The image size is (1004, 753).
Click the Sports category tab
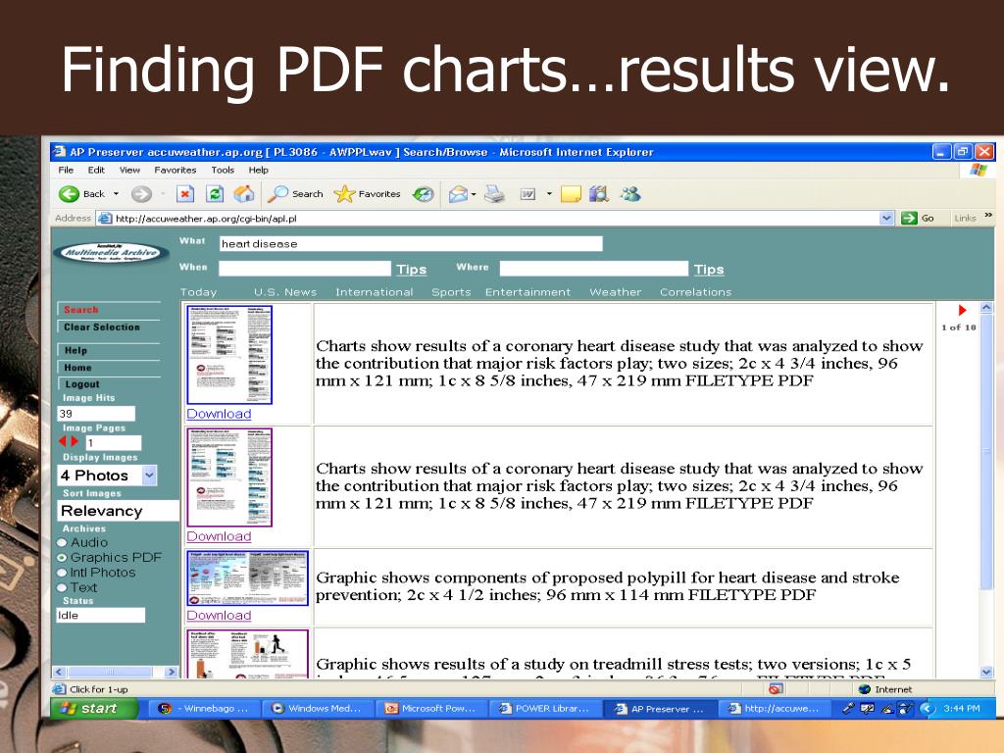451,292
